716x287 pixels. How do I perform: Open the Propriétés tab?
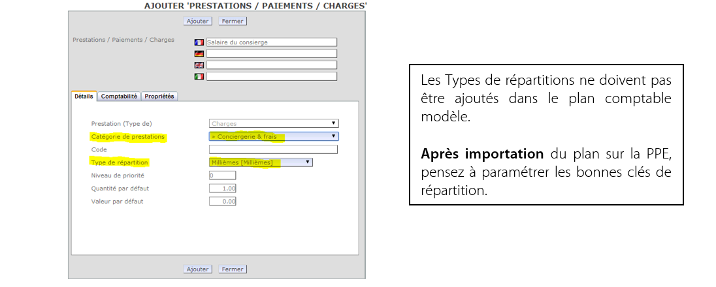pos(159,96)
